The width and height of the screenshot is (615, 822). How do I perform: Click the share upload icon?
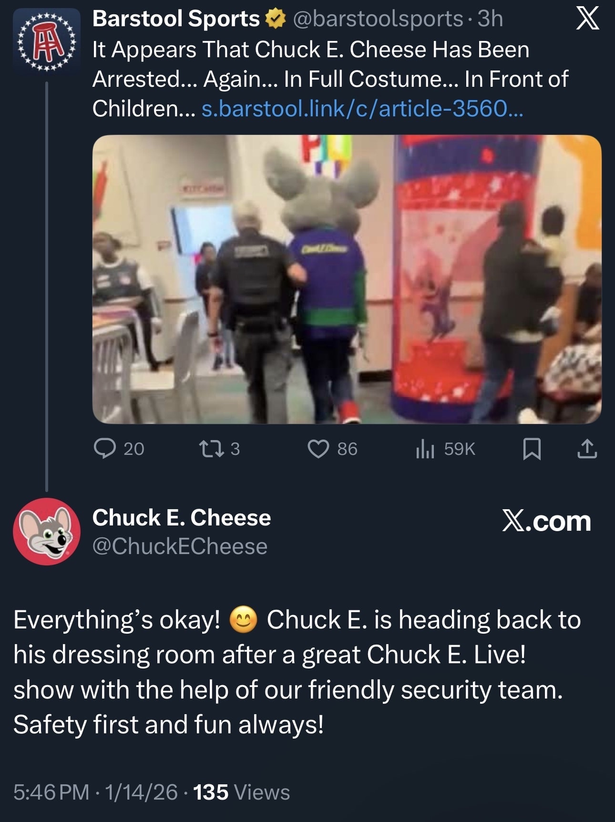pyautogui.click(x=587, y=449)
